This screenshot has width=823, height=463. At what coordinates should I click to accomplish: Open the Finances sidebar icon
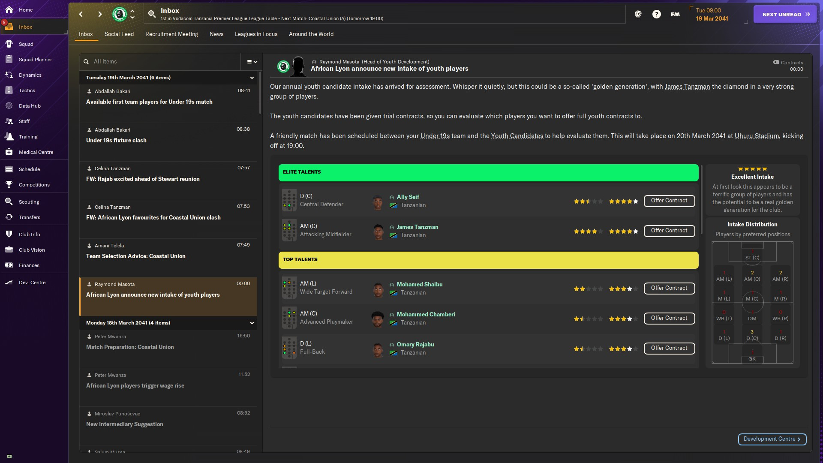[x=9, y=265]
